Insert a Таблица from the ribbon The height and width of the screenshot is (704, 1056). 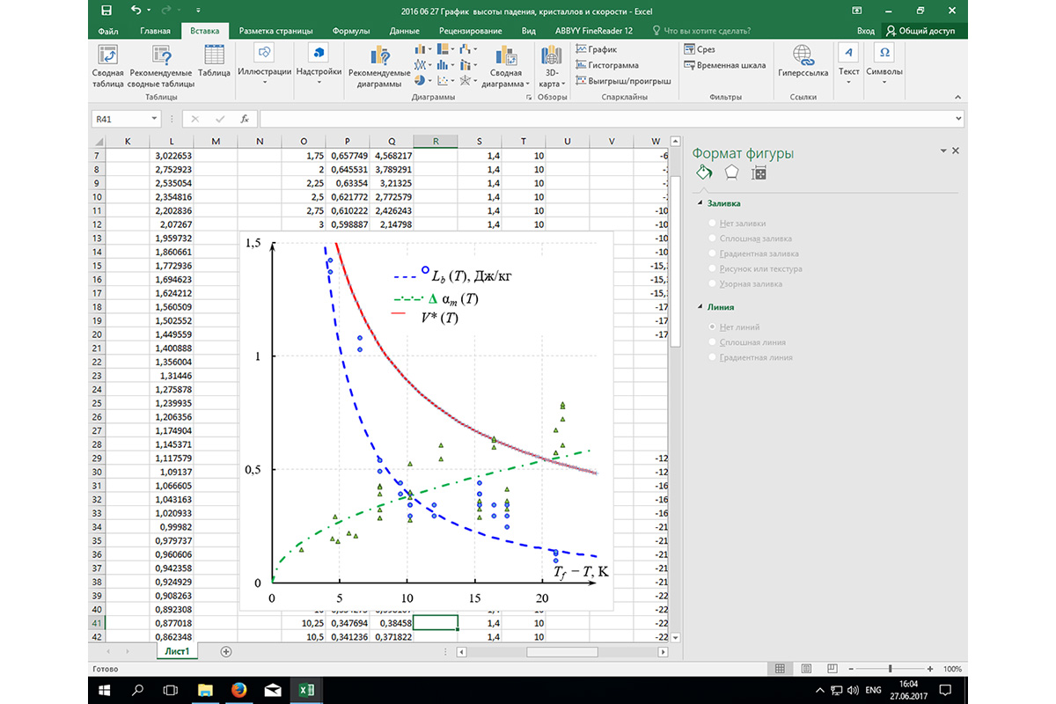[214, 62]
